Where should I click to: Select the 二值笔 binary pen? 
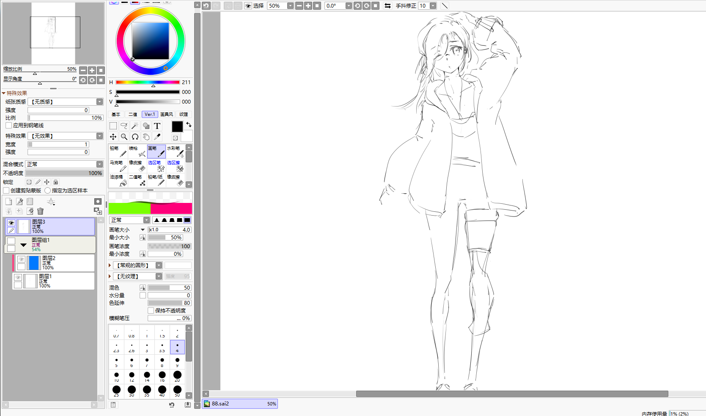[137, 181]
